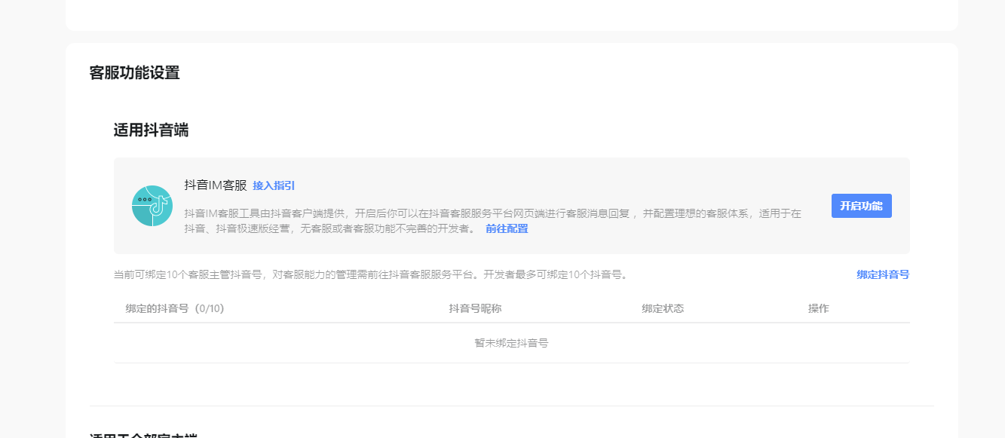Image resolution: width=1005 pixels, height=438 pixels.
Task: Click the 操作 column header
Action: tap(820, 308)
